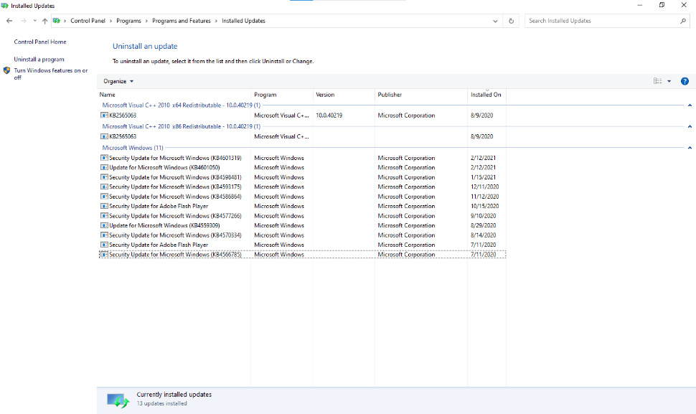This screenshot has width=696, height=414.
Task: Collapse the Visual C++ 2010 x64 group
Action: [690, 105]
